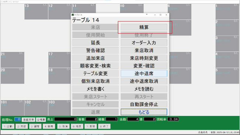Click メモを書く to write memo
This screenshot has width=240, height=135.
[95, 89]
